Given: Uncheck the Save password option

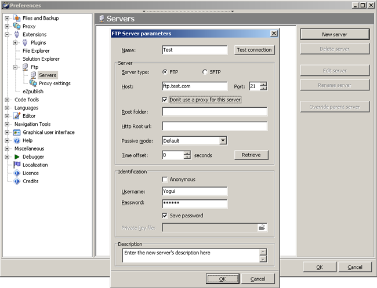Looking at the screenshot, I should [x=165, y=216].
